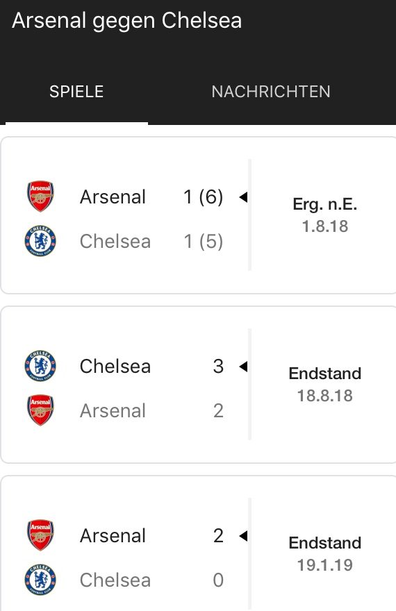The width and height of the screenshot is (396, 611).
Task: Click the Arsenal crest in the 19.1.19 match
Action: [40, 535]
